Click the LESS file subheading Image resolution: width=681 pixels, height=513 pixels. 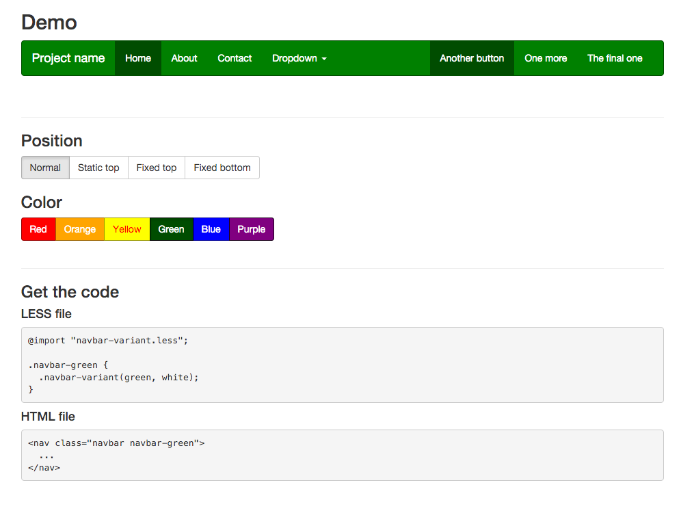pos(46,314)
